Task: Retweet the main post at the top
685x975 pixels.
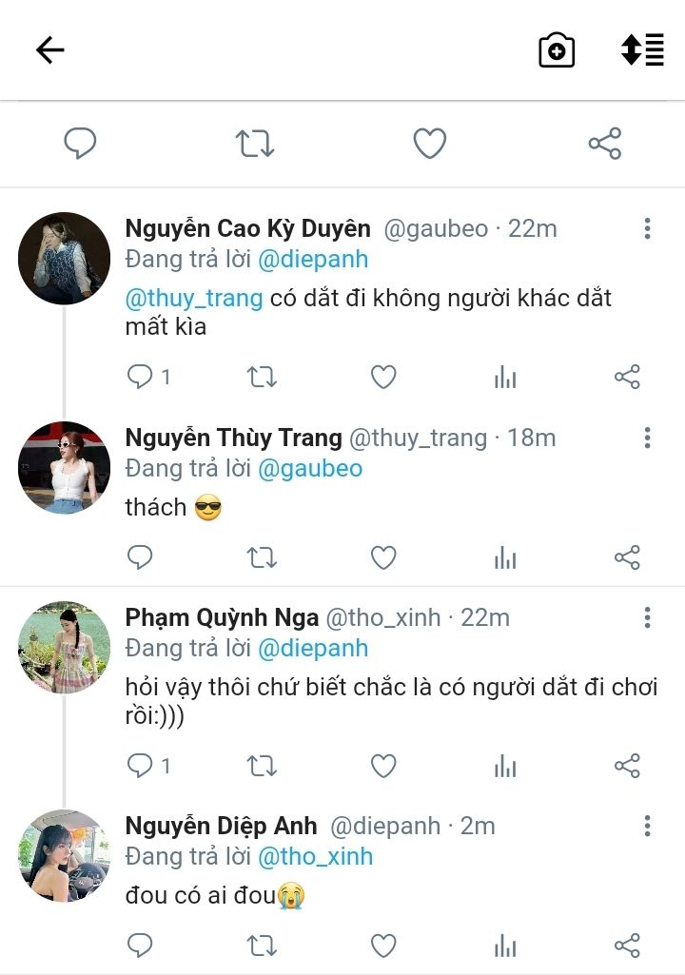Action: [255, 144]
